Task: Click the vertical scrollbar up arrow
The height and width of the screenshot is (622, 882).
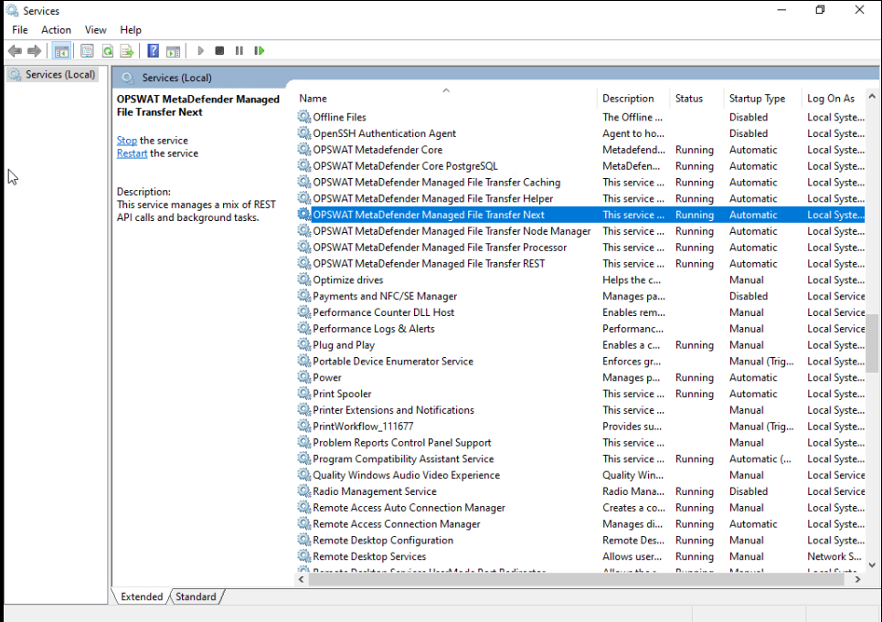Action: pyautogui.click(x=873, y=97)
